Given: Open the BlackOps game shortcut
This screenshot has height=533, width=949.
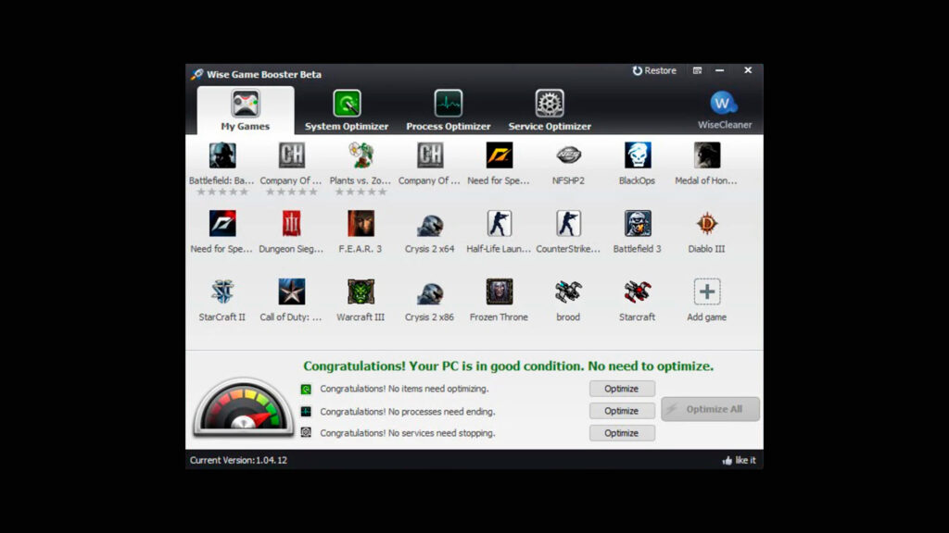Looking at the screenshot, I should (637, 155).
